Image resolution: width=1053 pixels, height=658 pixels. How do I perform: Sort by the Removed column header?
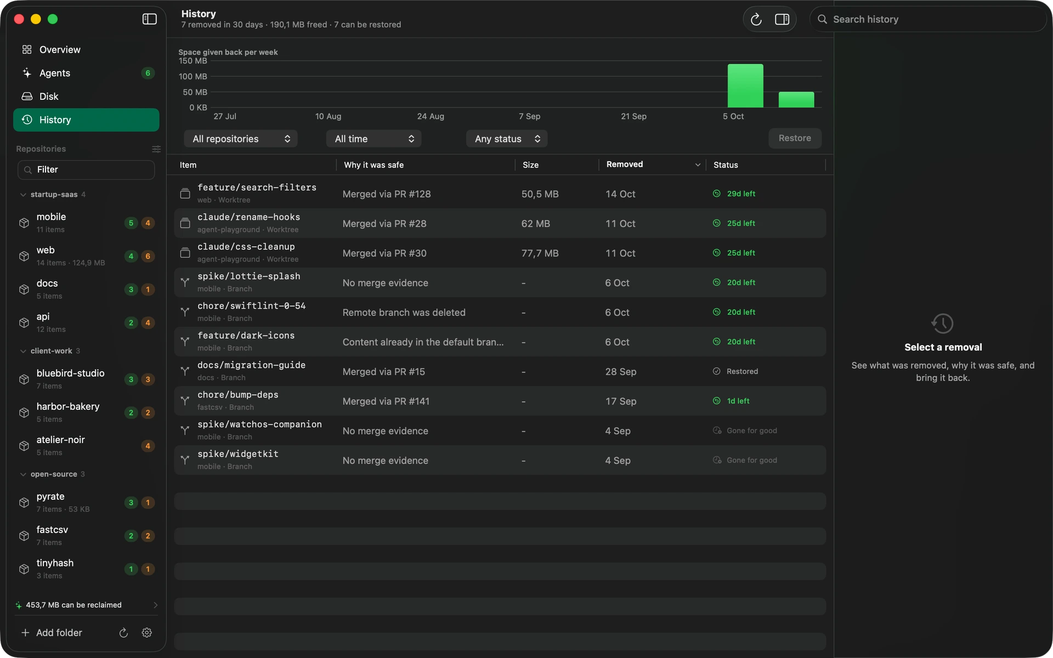tap(652, 164)
